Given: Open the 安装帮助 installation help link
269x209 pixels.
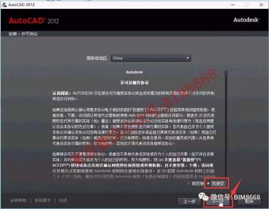Looking at the screenshot, I should pos(18,201).
